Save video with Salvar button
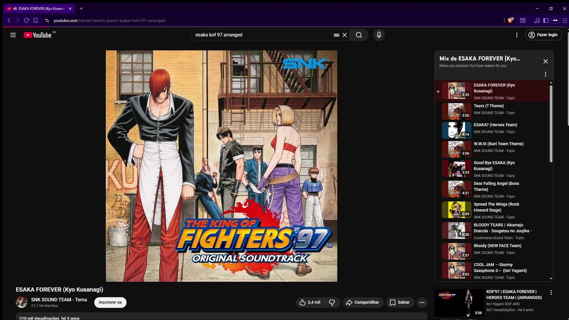This screenshot has width=569, height=320. (x=400, y=302)
